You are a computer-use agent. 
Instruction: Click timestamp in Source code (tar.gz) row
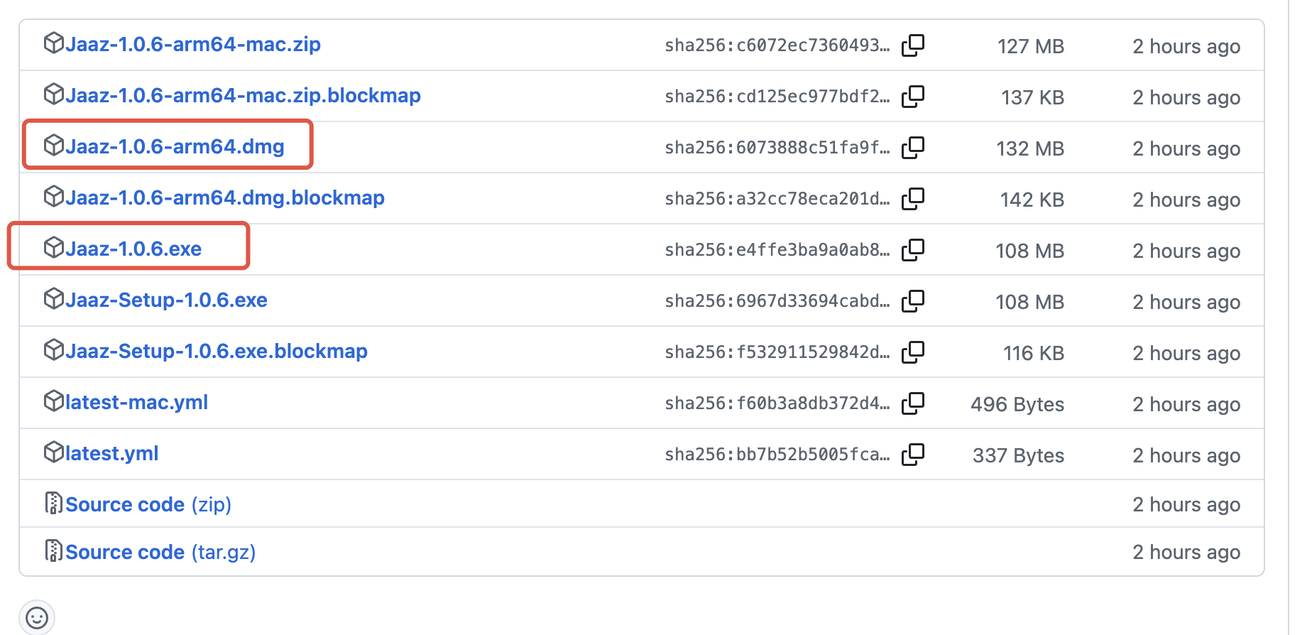1186,552
